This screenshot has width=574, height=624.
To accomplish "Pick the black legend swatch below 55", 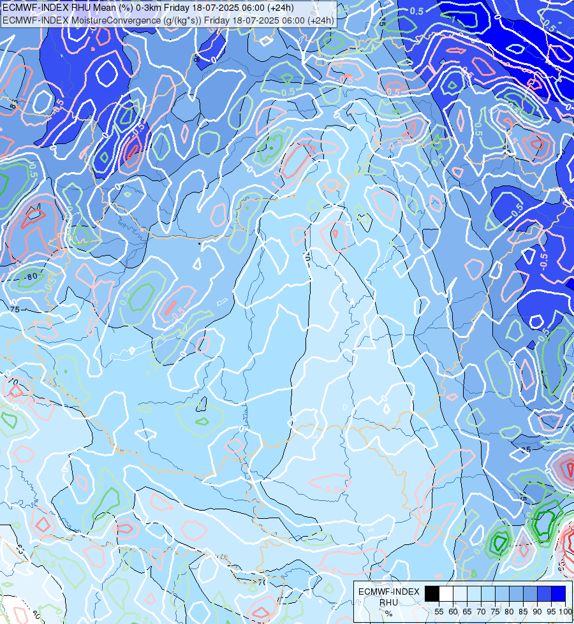I will [x=432, y=593].
